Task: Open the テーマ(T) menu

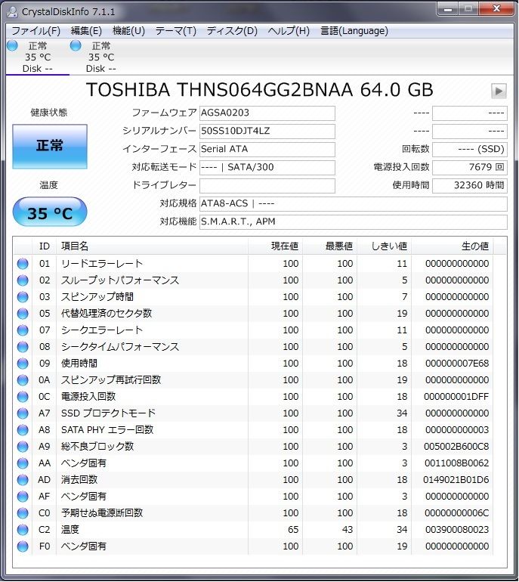Action: pyautogui.click(x=175, y=30)
